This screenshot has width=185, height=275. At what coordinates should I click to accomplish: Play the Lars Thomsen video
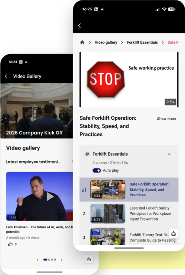50,196
